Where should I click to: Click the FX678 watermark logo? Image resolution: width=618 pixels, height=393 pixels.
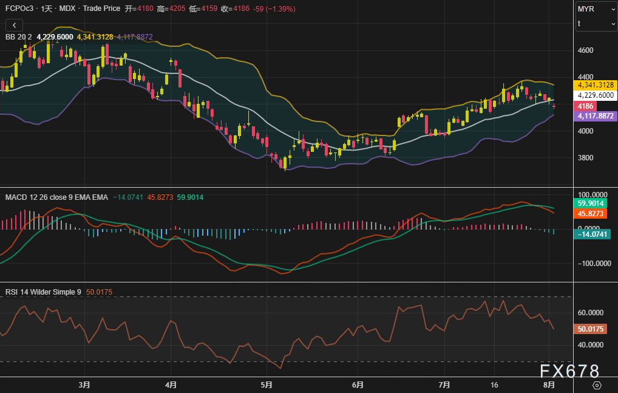click(569, 371)
